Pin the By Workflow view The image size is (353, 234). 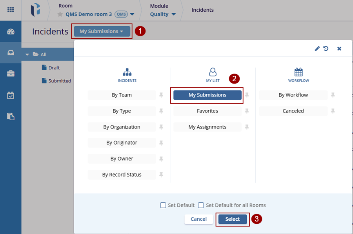pos(333,95)
